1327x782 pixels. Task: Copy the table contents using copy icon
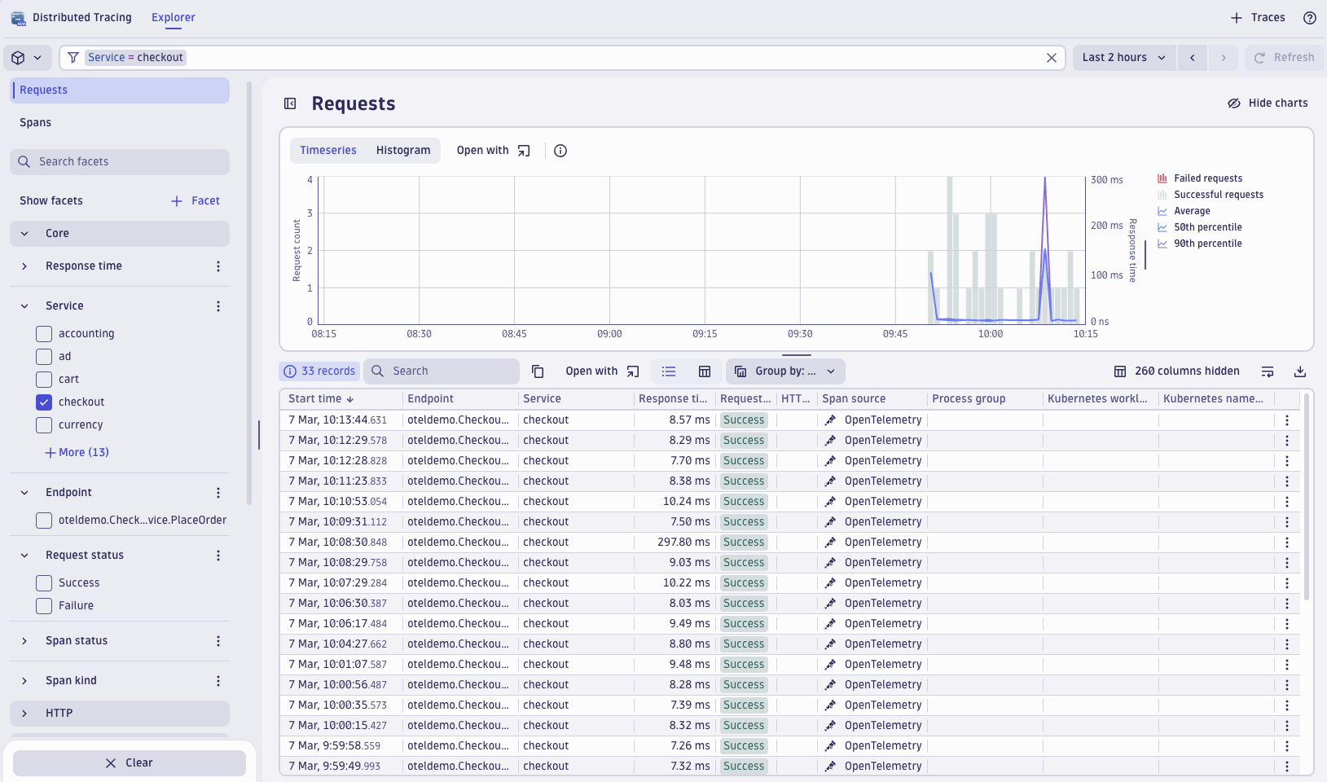coord(538,371)
